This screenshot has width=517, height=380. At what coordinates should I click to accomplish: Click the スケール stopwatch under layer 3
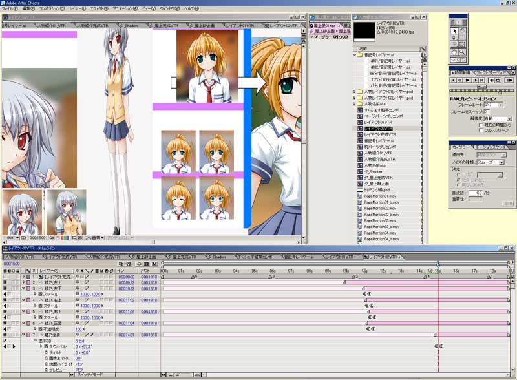coord(40,294)
